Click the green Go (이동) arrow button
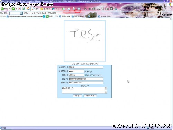The height and width of the screenshot is (130, 173). pyautogui.click(x=49, y=16)
